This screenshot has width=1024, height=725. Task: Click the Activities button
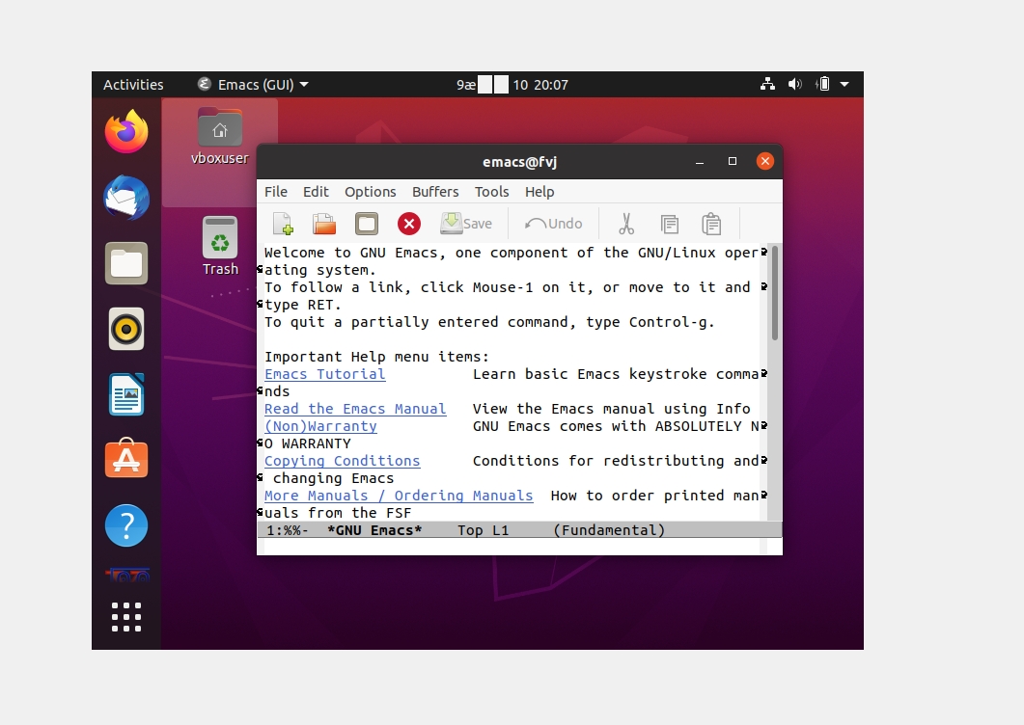133,85
